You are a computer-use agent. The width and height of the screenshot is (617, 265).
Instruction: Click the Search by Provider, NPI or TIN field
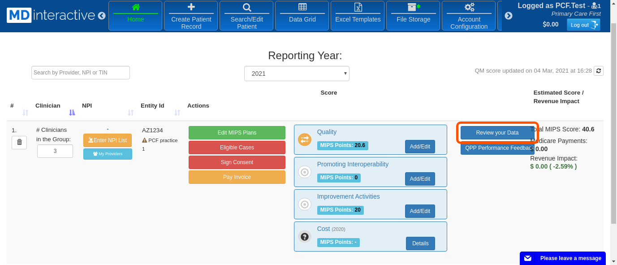pos(81,73)
